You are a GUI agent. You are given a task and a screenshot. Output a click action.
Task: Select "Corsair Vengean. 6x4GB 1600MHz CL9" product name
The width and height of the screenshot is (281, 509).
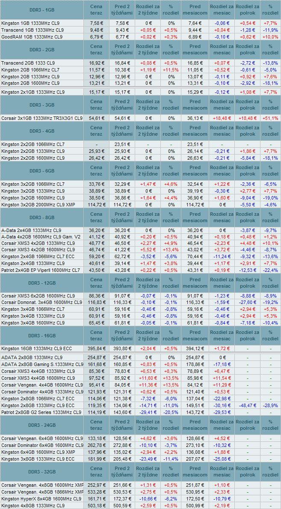(x=42, y=438)
